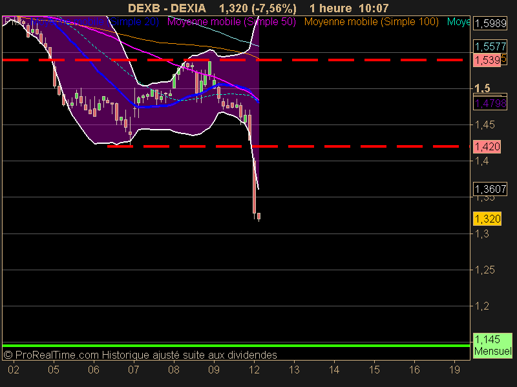Click the 10:07 time in the header
Screen dimensions: 517x387
tap(374, 8)
